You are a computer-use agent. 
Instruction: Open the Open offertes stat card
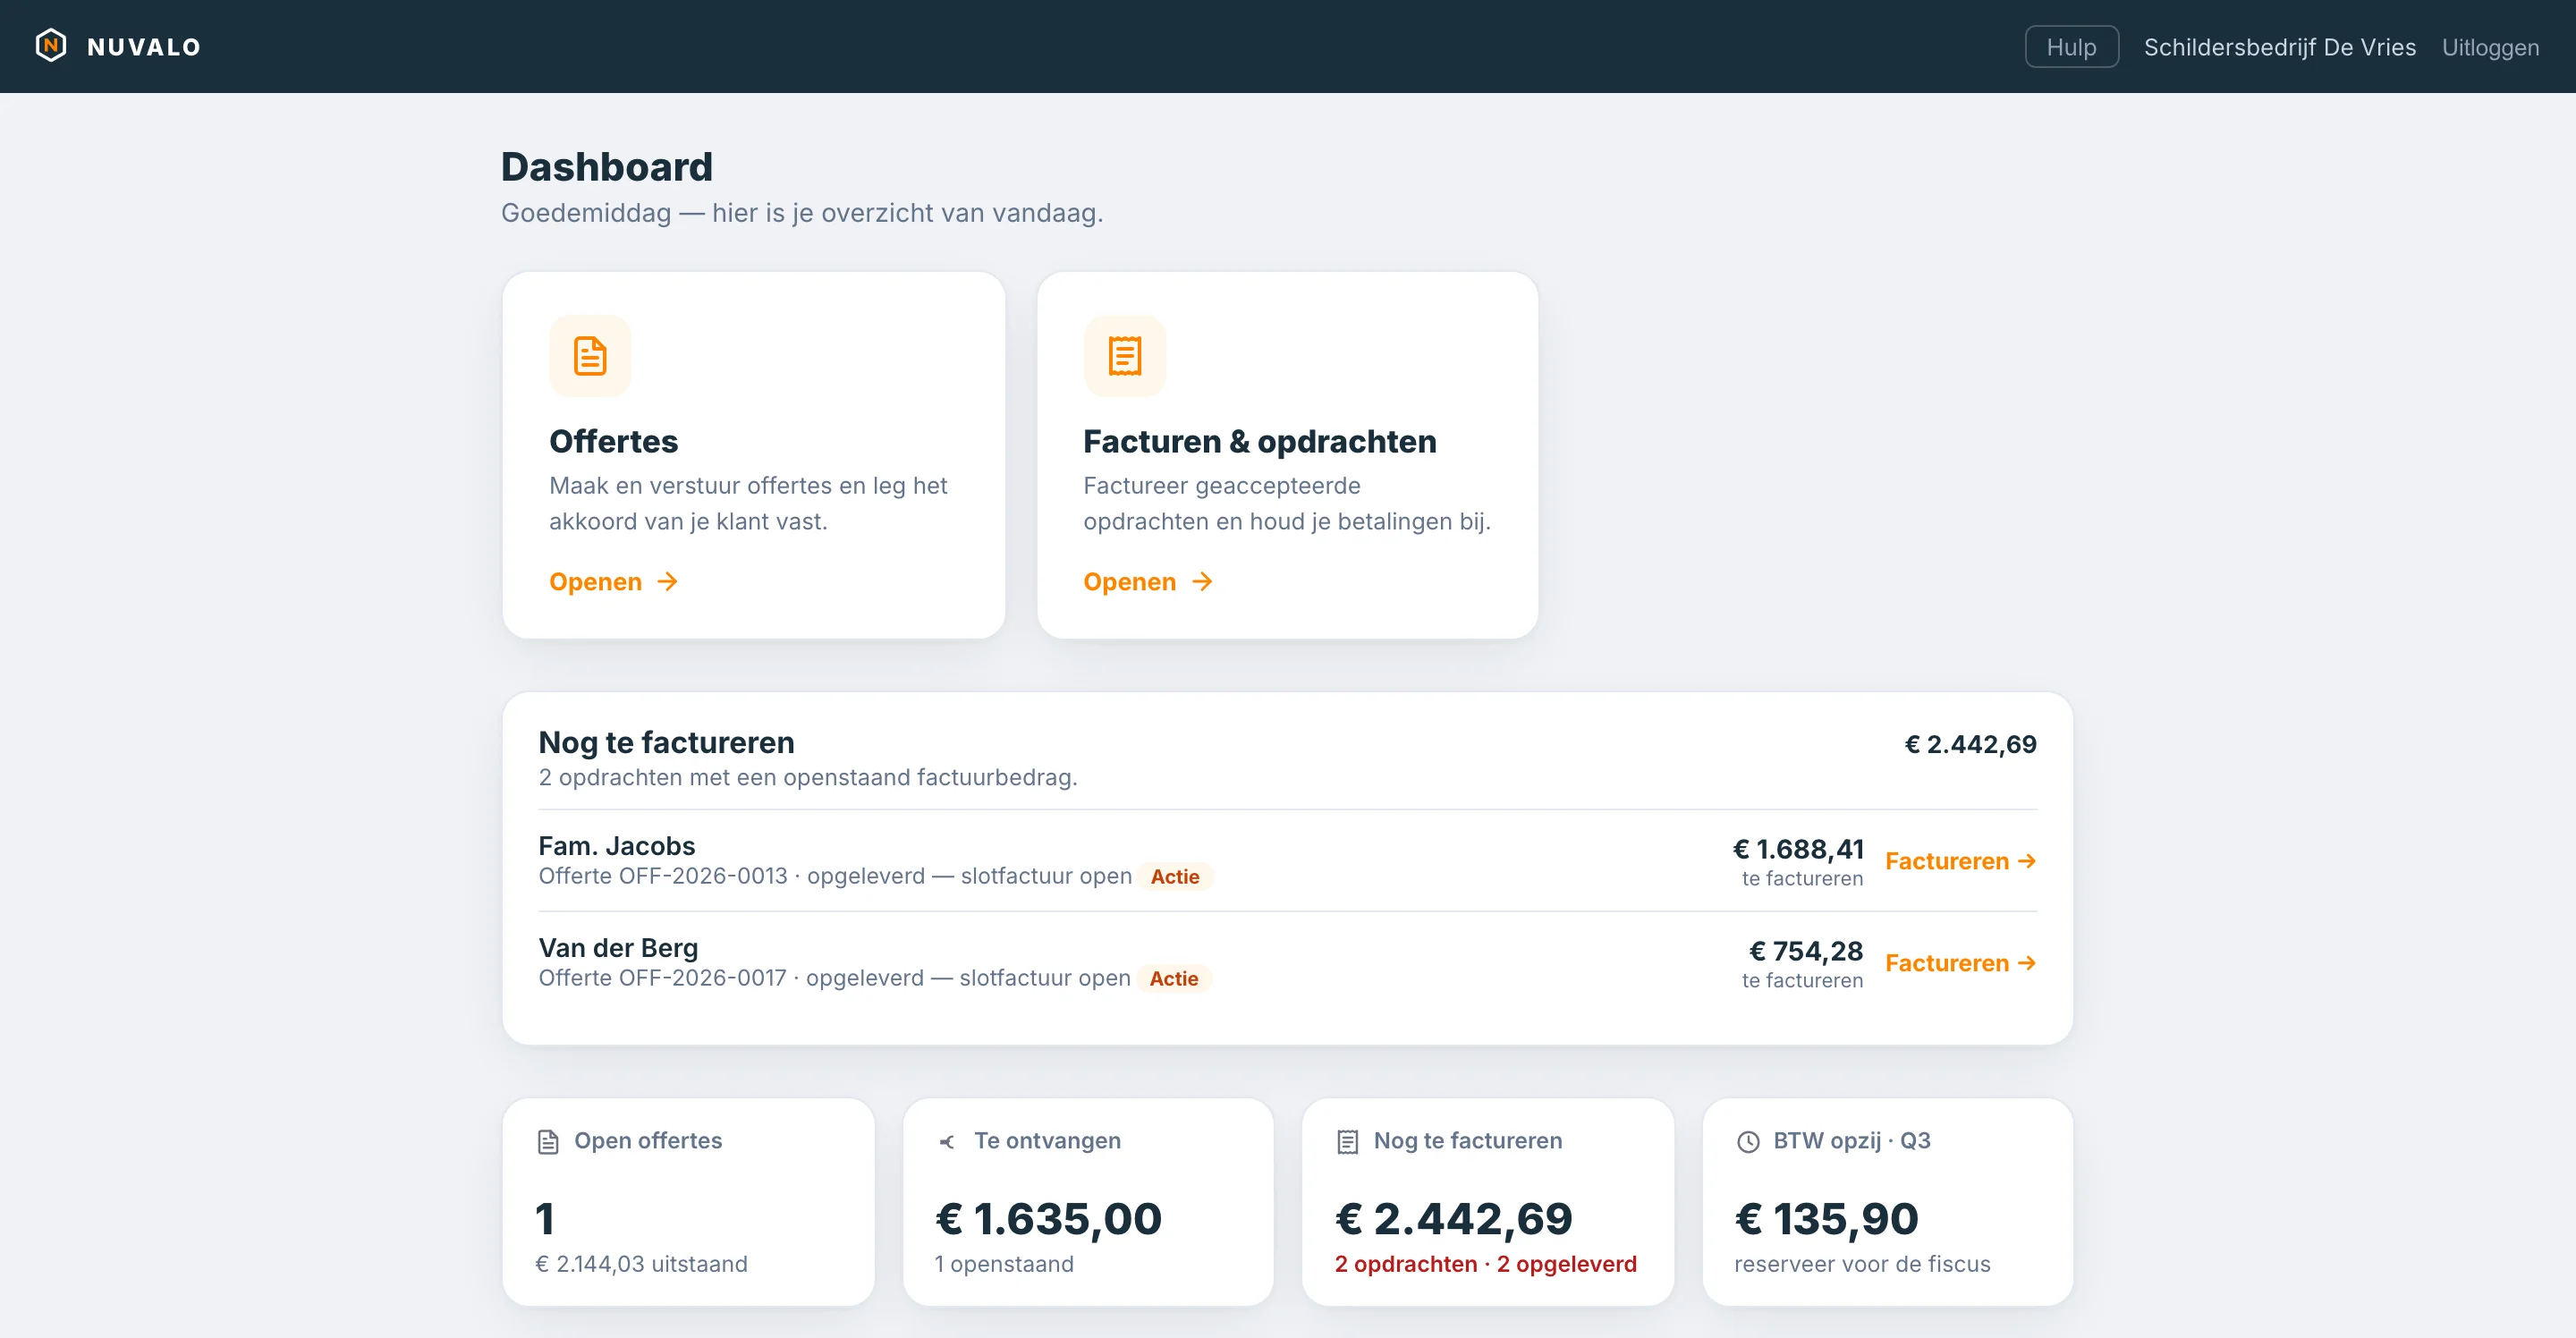(688, 1202)
